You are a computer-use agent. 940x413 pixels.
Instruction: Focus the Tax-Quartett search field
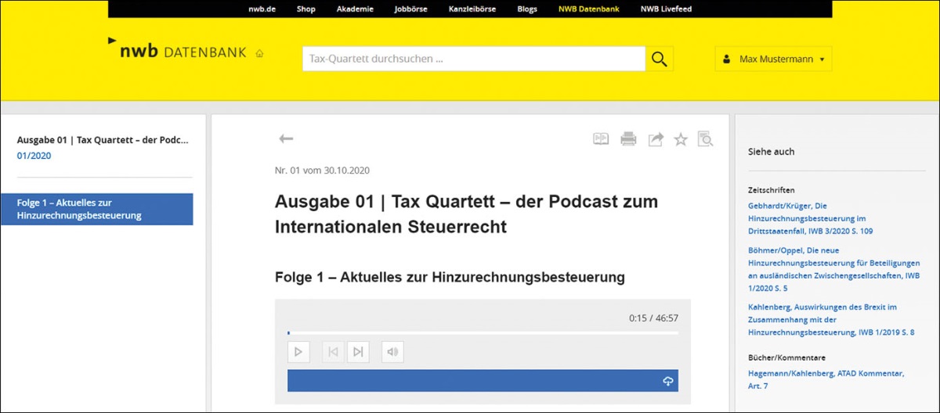pyautogui.click(x=473, y=59)
